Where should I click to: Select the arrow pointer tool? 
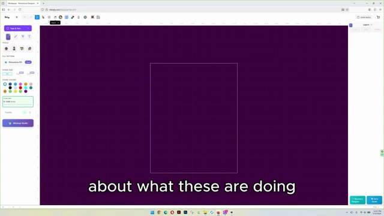coord(43,17)
